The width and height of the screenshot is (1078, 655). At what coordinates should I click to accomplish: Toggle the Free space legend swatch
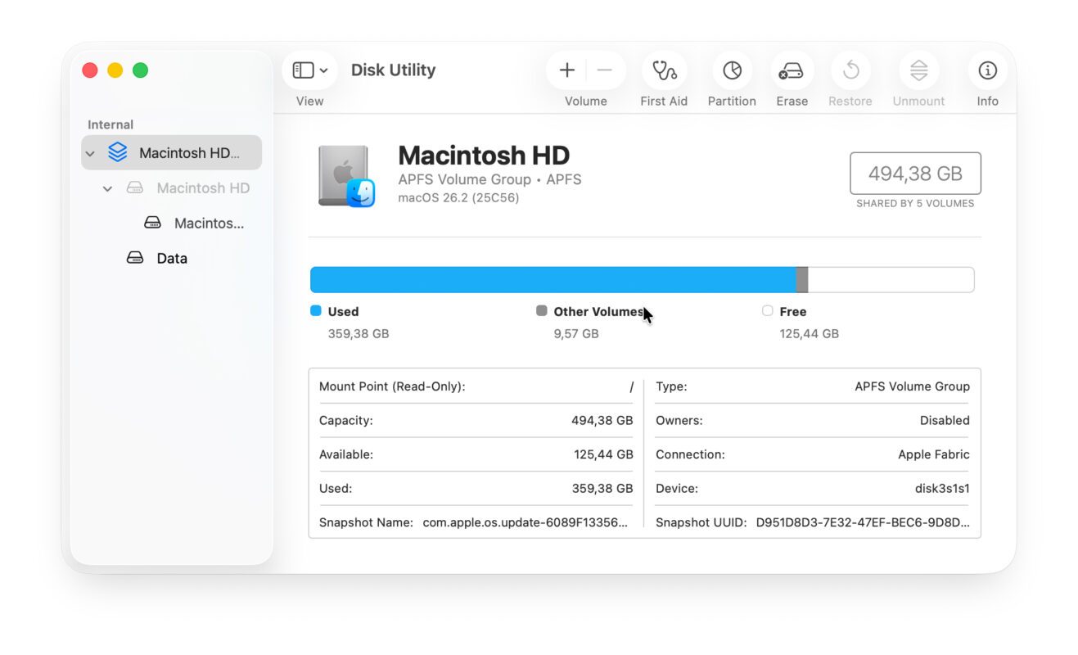pos(767,311)
